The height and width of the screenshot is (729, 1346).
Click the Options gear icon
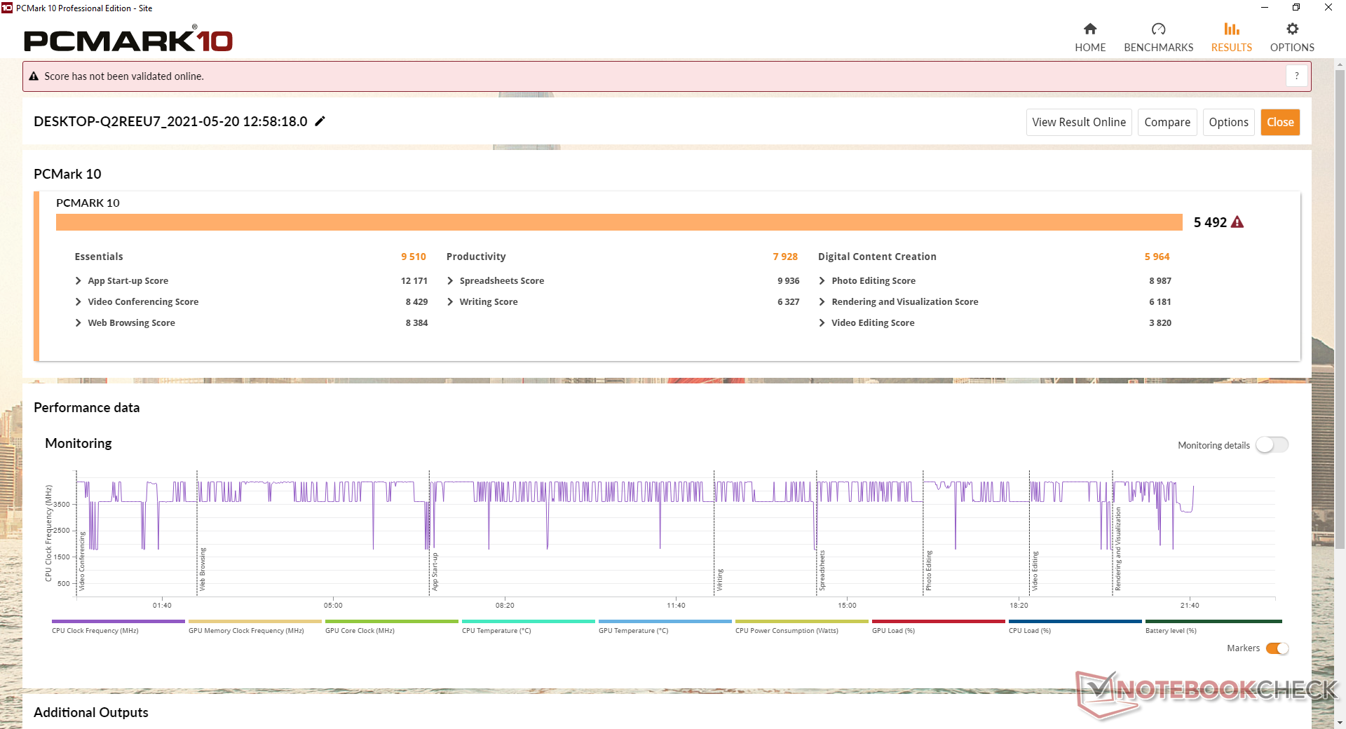coord(1292,29)
